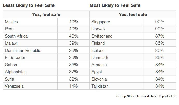Click Malawi's 39% value
Screen dimensions: 179x105
tap(73, 43)
